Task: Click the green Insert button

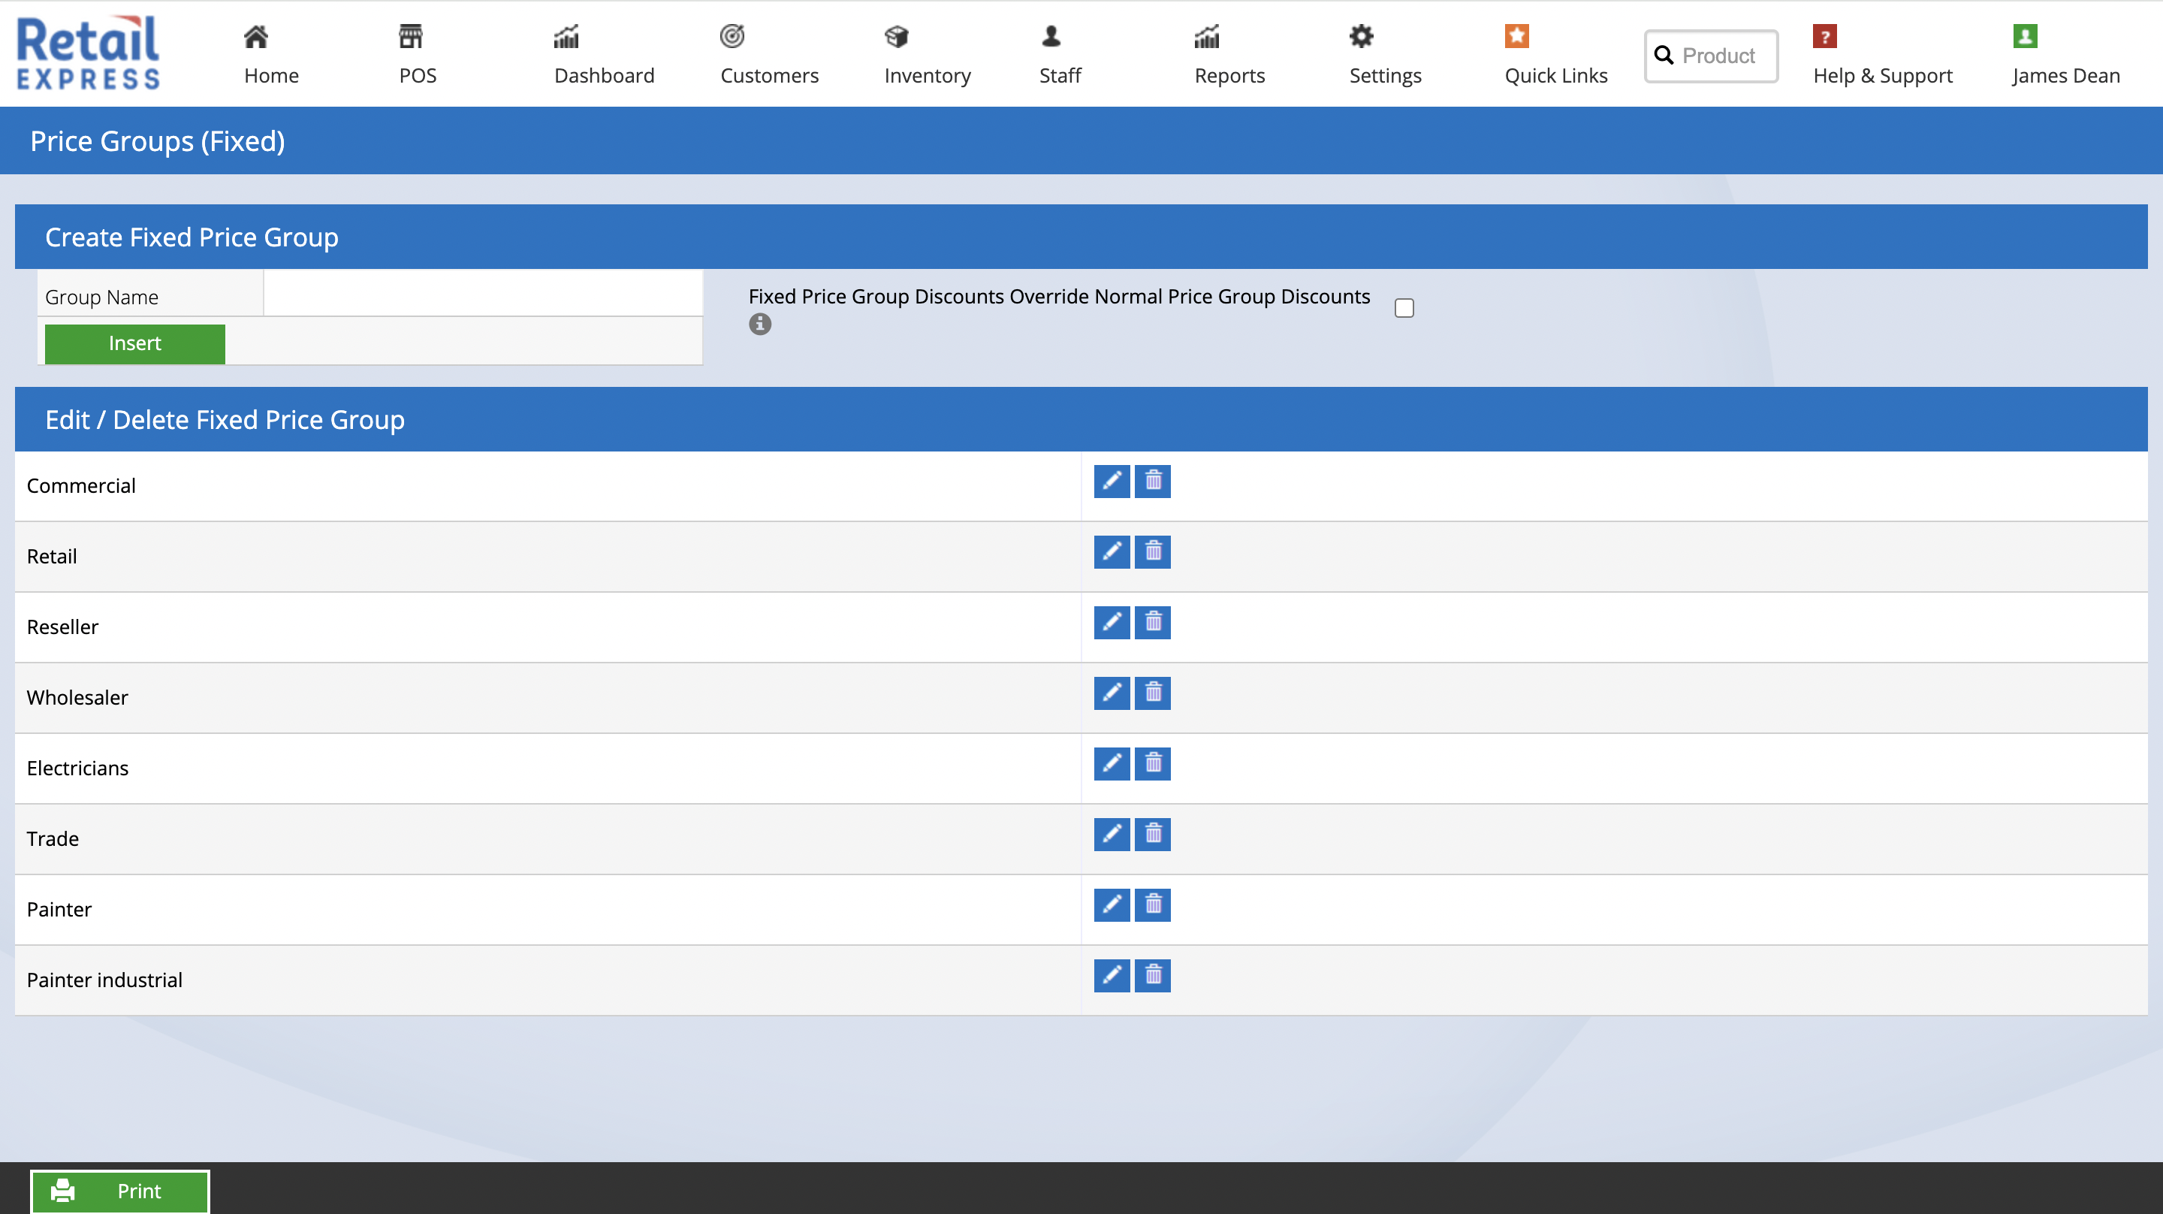Action: pos(134,343)
